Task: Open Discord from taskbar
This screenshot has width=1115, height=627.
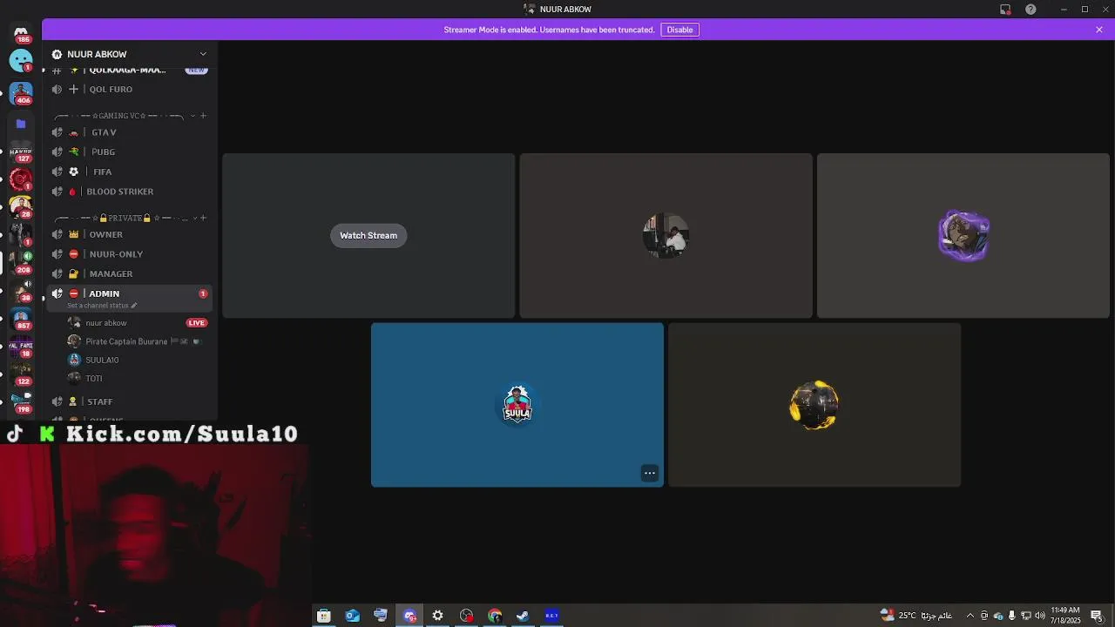Action: (409, 616)
